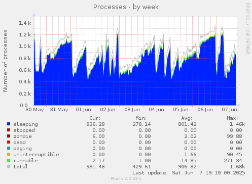Click the 'zombie' legend label

click(23, 136)
